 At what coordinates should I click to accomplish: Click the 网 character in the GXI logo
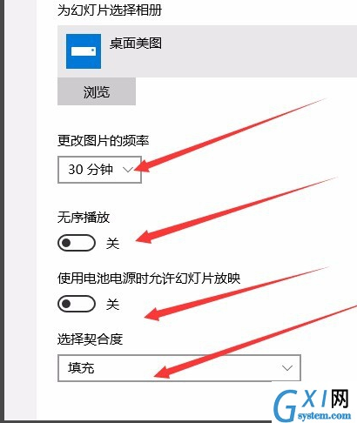(x=340, y=399)
